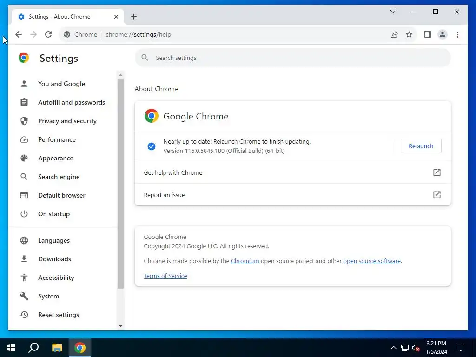Viewport: 476px width, 357px height.
Task: Click the Chrome taskbar icon
Action: (80, 348)
